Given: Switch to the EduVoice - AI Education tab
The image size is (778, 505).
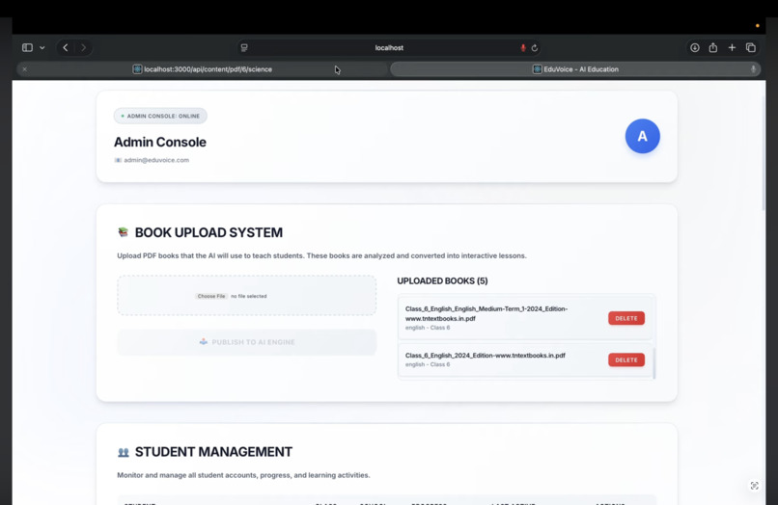Looking at the screenshot, I should 575,69.
